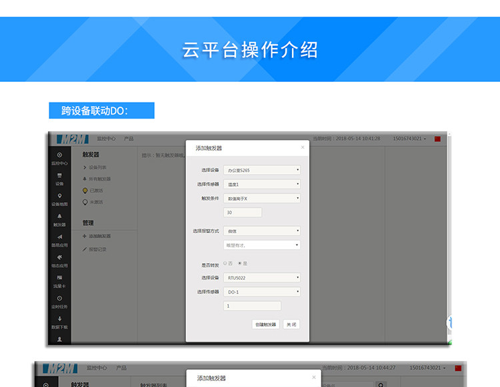500x387 pixels.
Task: Open the 数据下载 download arrow icon
Action: pyautogui.click(x=59, y=318)
